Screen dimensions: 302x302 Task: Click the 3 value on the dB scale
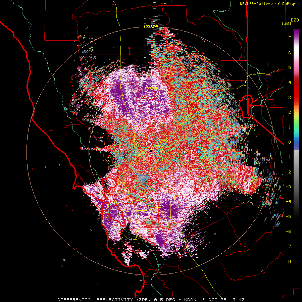[x=290, y=97]
